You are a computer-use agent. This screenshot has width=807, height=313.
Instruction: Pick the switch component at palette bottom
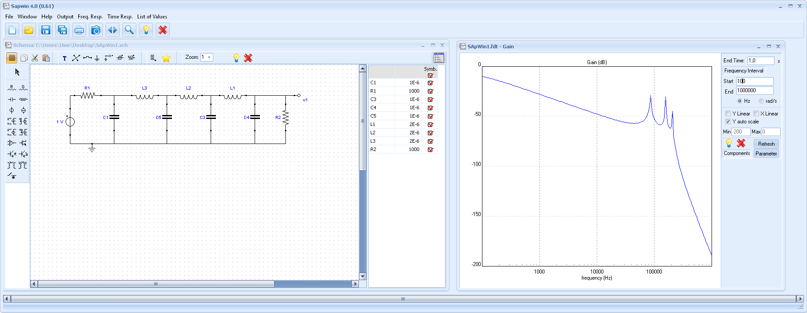12,176
